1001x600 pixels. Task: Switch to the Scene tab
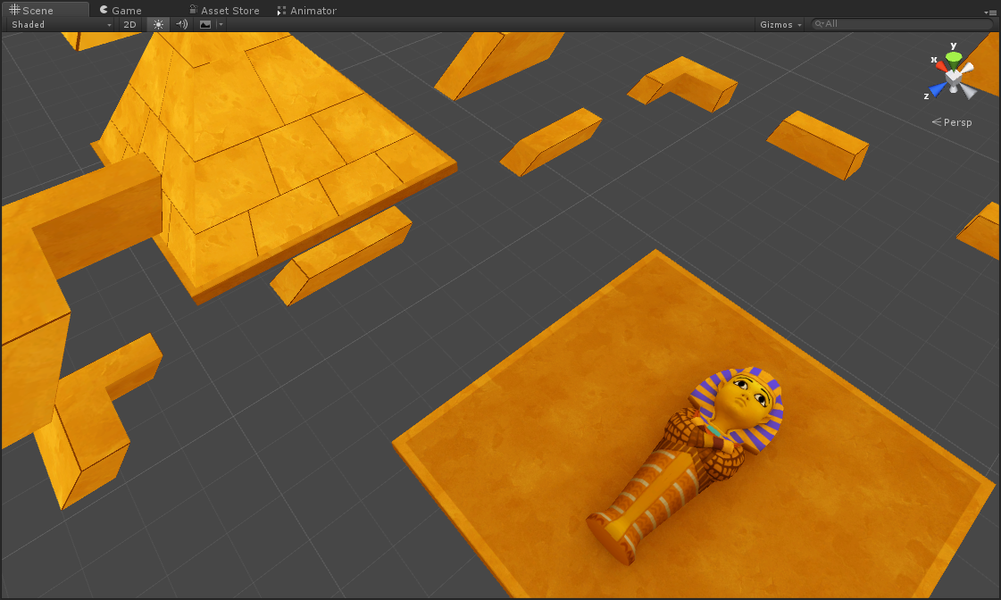45,10
